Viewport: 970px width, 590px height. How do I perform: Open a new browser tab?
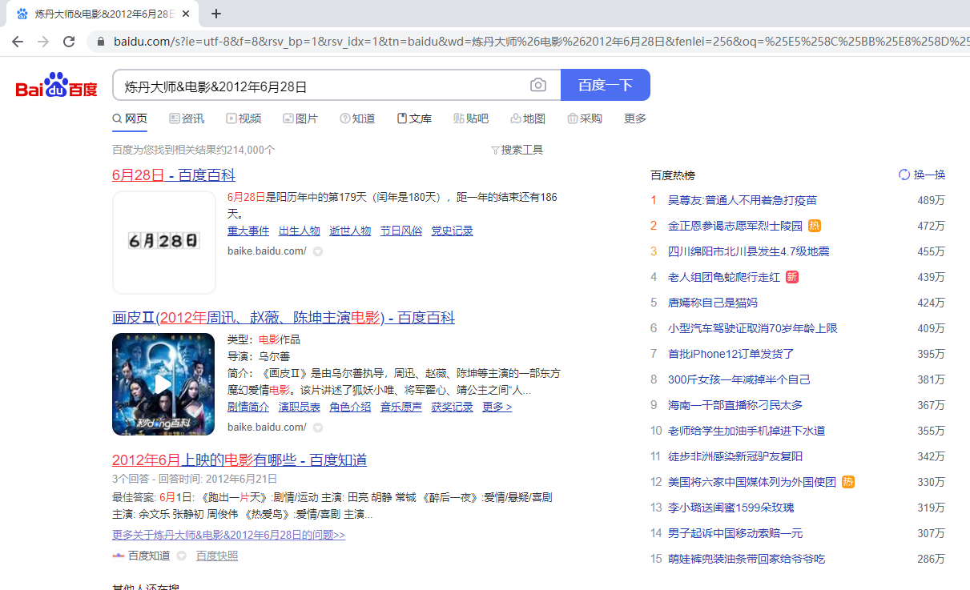point(216,14)
